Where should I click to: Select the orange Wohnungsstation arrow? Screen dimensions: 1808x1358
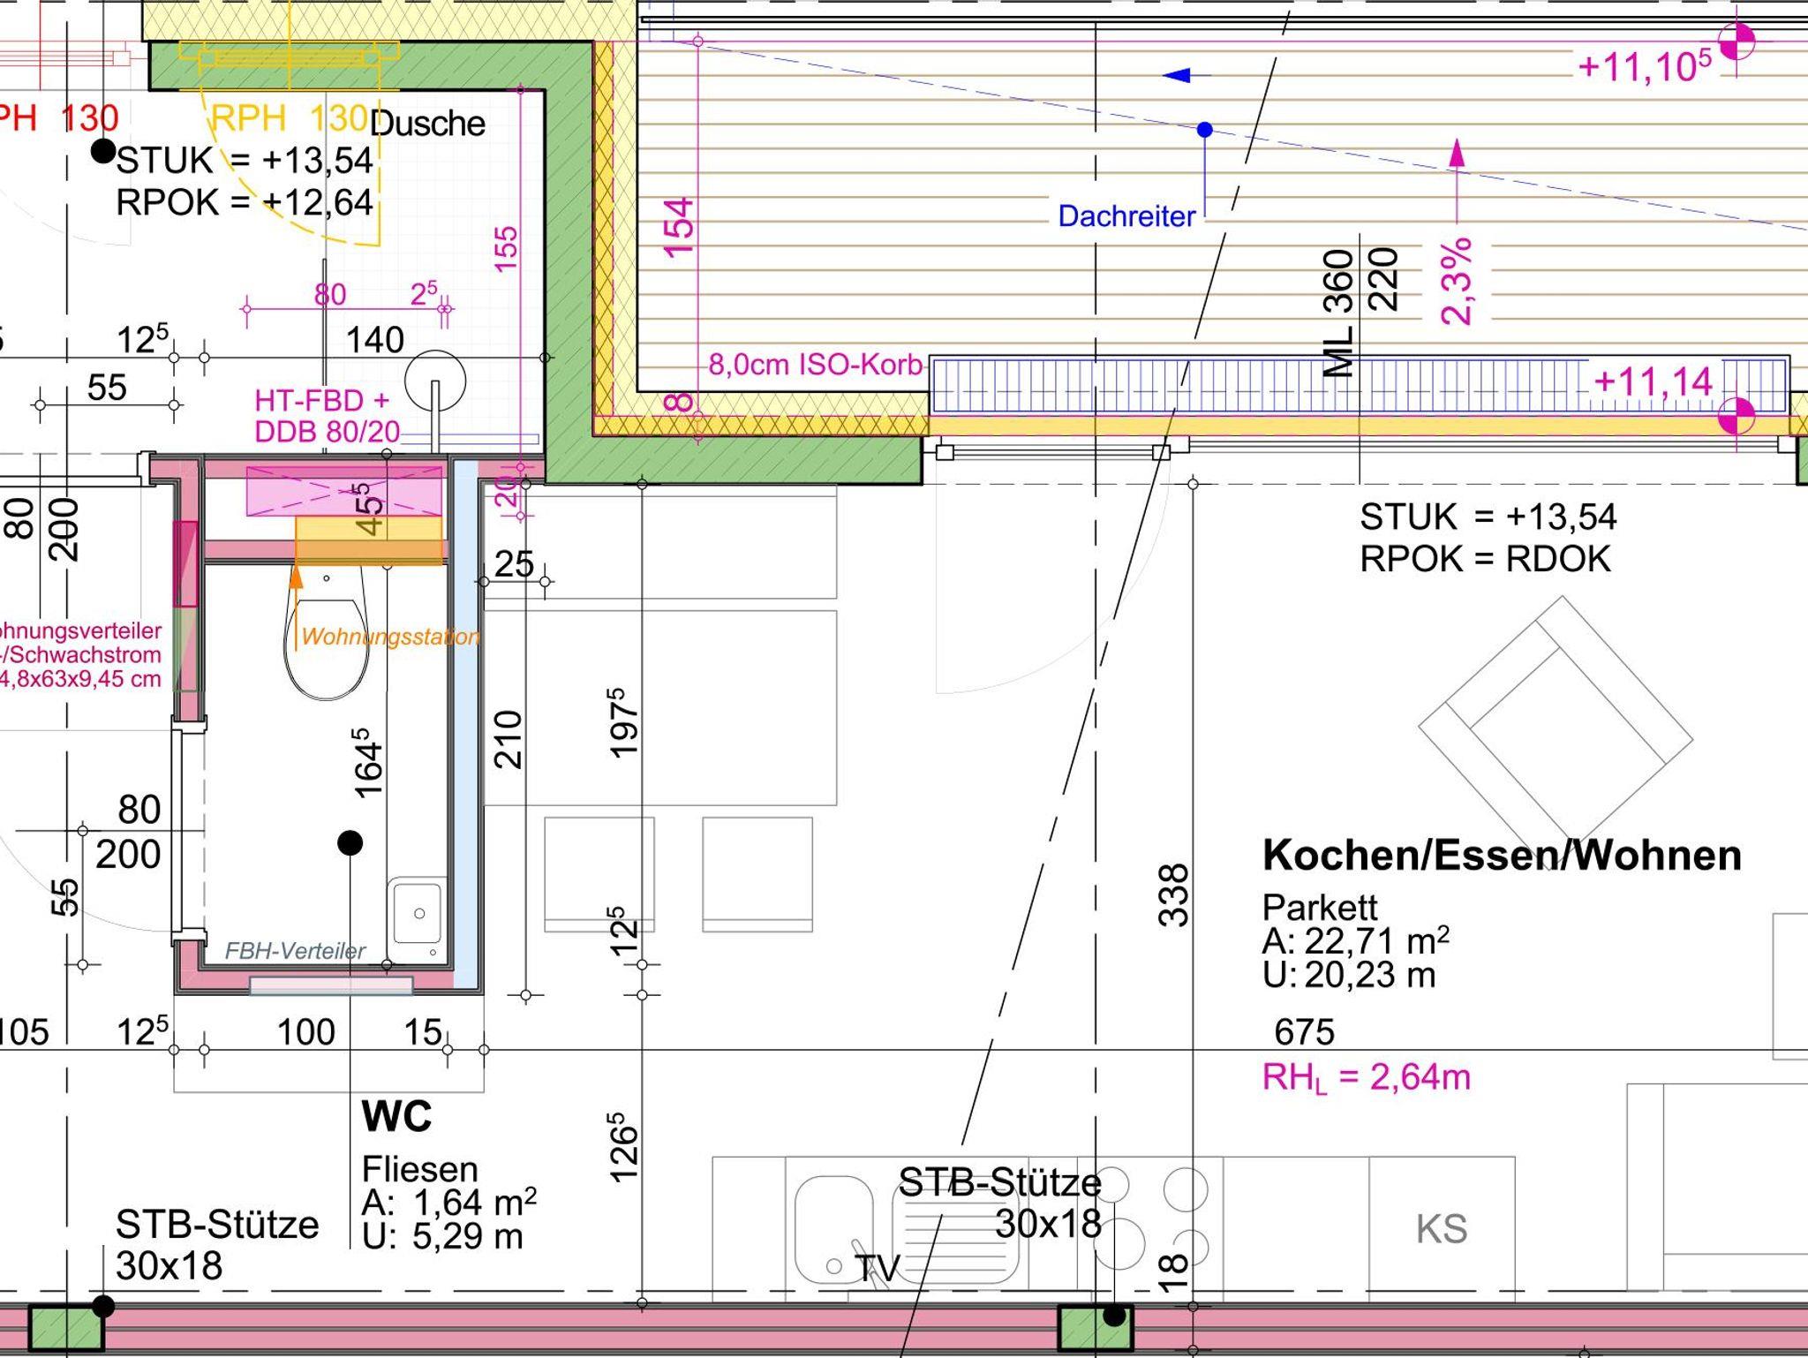[296, 578]
